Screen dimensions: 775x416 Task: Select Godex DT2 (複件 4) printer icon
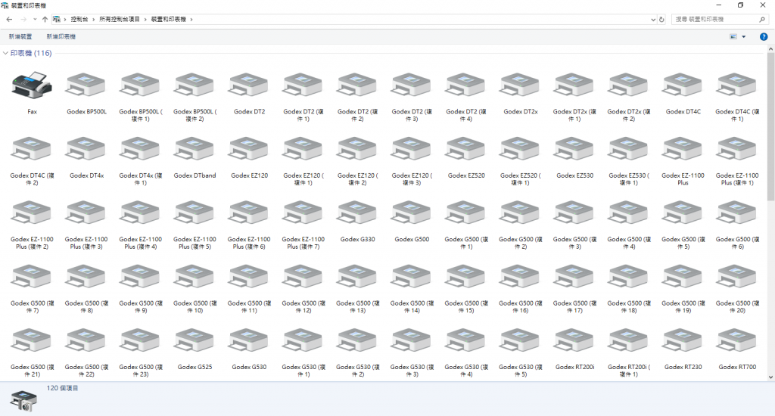pyautogui.click(x=465, y=85)
